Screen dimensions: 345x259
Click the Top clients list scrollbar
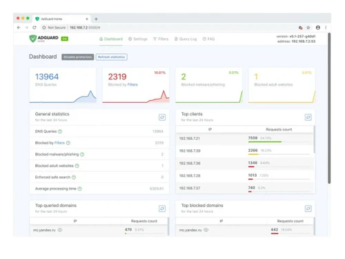[314, 140]
